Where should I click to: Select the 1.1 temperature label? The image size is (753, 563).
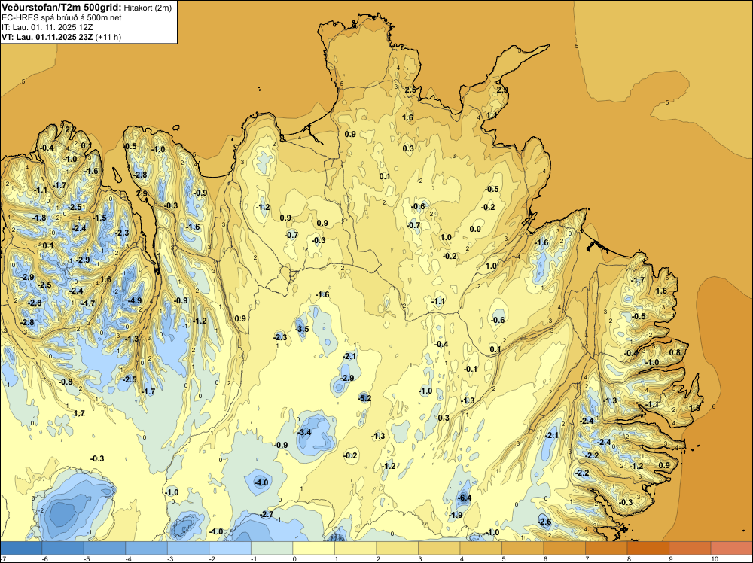491,115
